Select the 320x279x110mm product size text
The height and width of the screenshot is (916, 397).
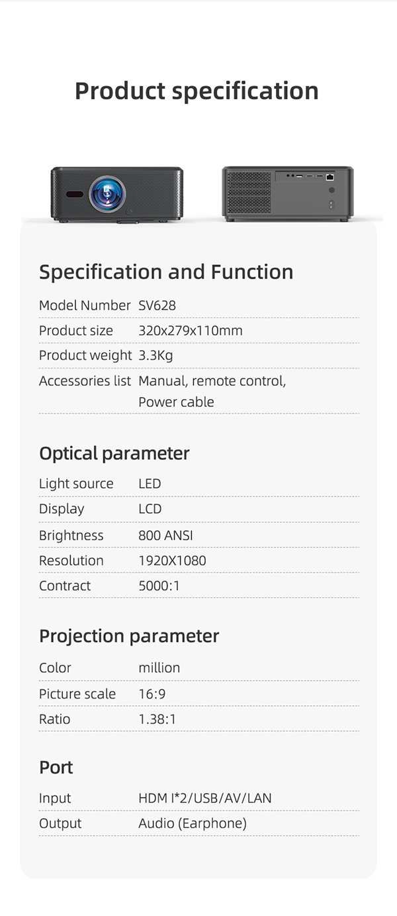click(x=191, y=331)
